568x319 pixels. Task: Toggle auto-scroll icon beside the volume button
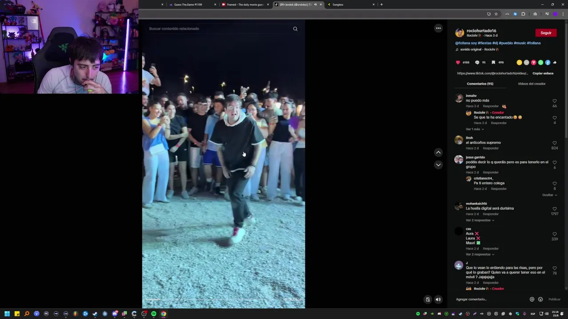coord(428,300)
